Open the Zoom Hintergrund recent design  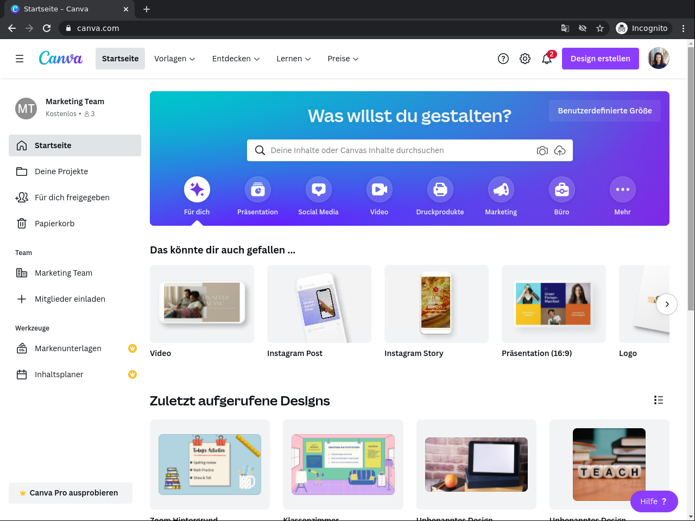[x=210, y=465]
